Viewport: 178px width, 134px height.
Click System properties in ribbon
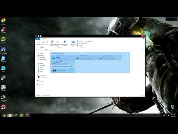coord(82,43)
